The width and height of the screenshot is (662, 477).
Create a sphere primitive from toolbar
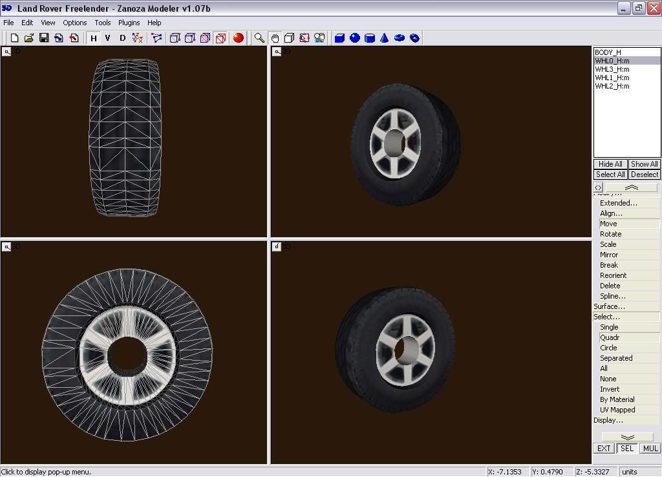[355, 38]
